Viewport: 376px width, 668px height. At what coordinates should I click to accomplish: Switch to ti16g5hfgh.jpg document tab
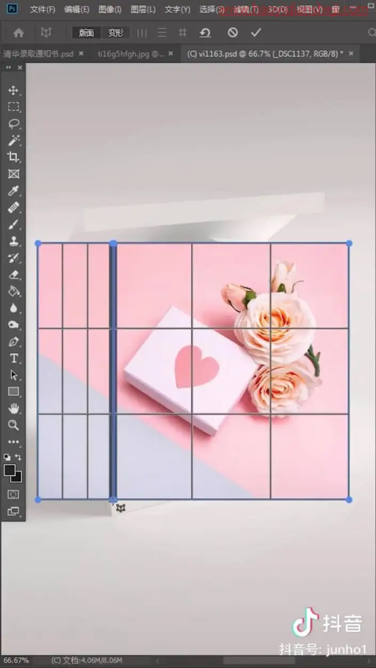131,54
